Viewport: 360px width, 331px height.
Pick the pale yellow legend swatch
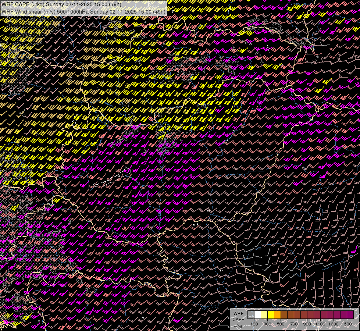click(x=264, y=315)
